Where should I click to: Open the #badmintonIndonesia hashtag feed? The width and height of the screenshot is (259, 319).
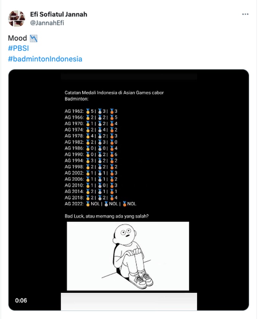[45, 59]
